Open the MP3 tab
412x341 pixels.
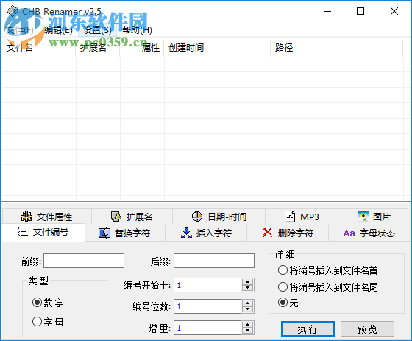coord(302,217)
